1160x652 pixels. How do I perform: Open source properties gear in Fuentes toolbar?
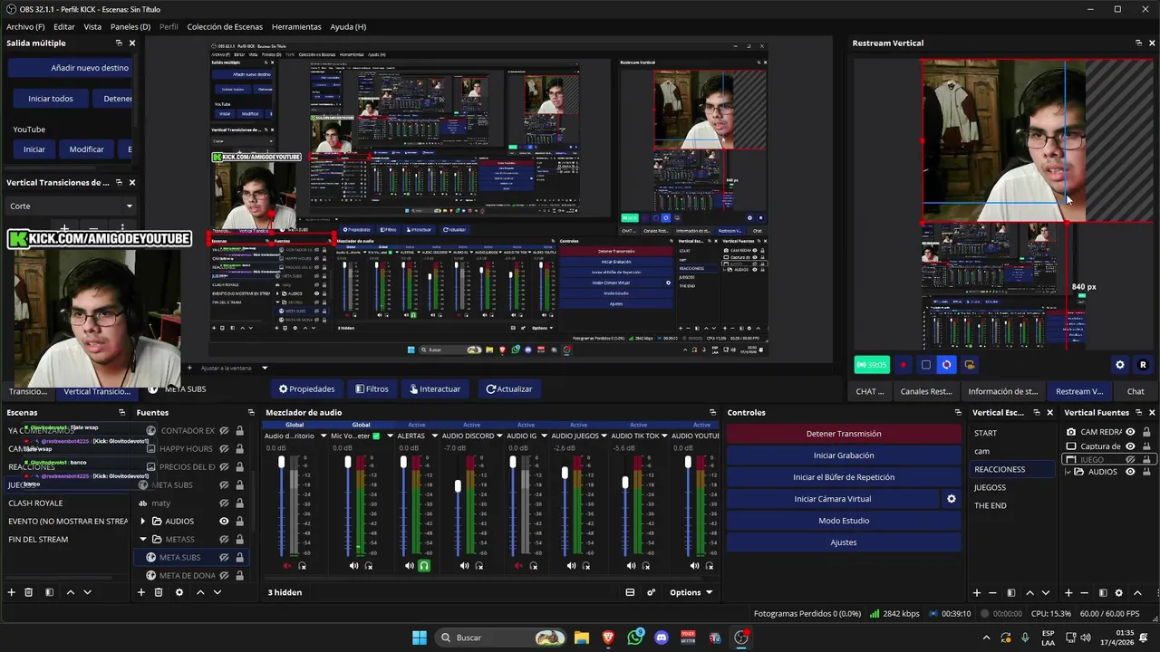(179, 592)
